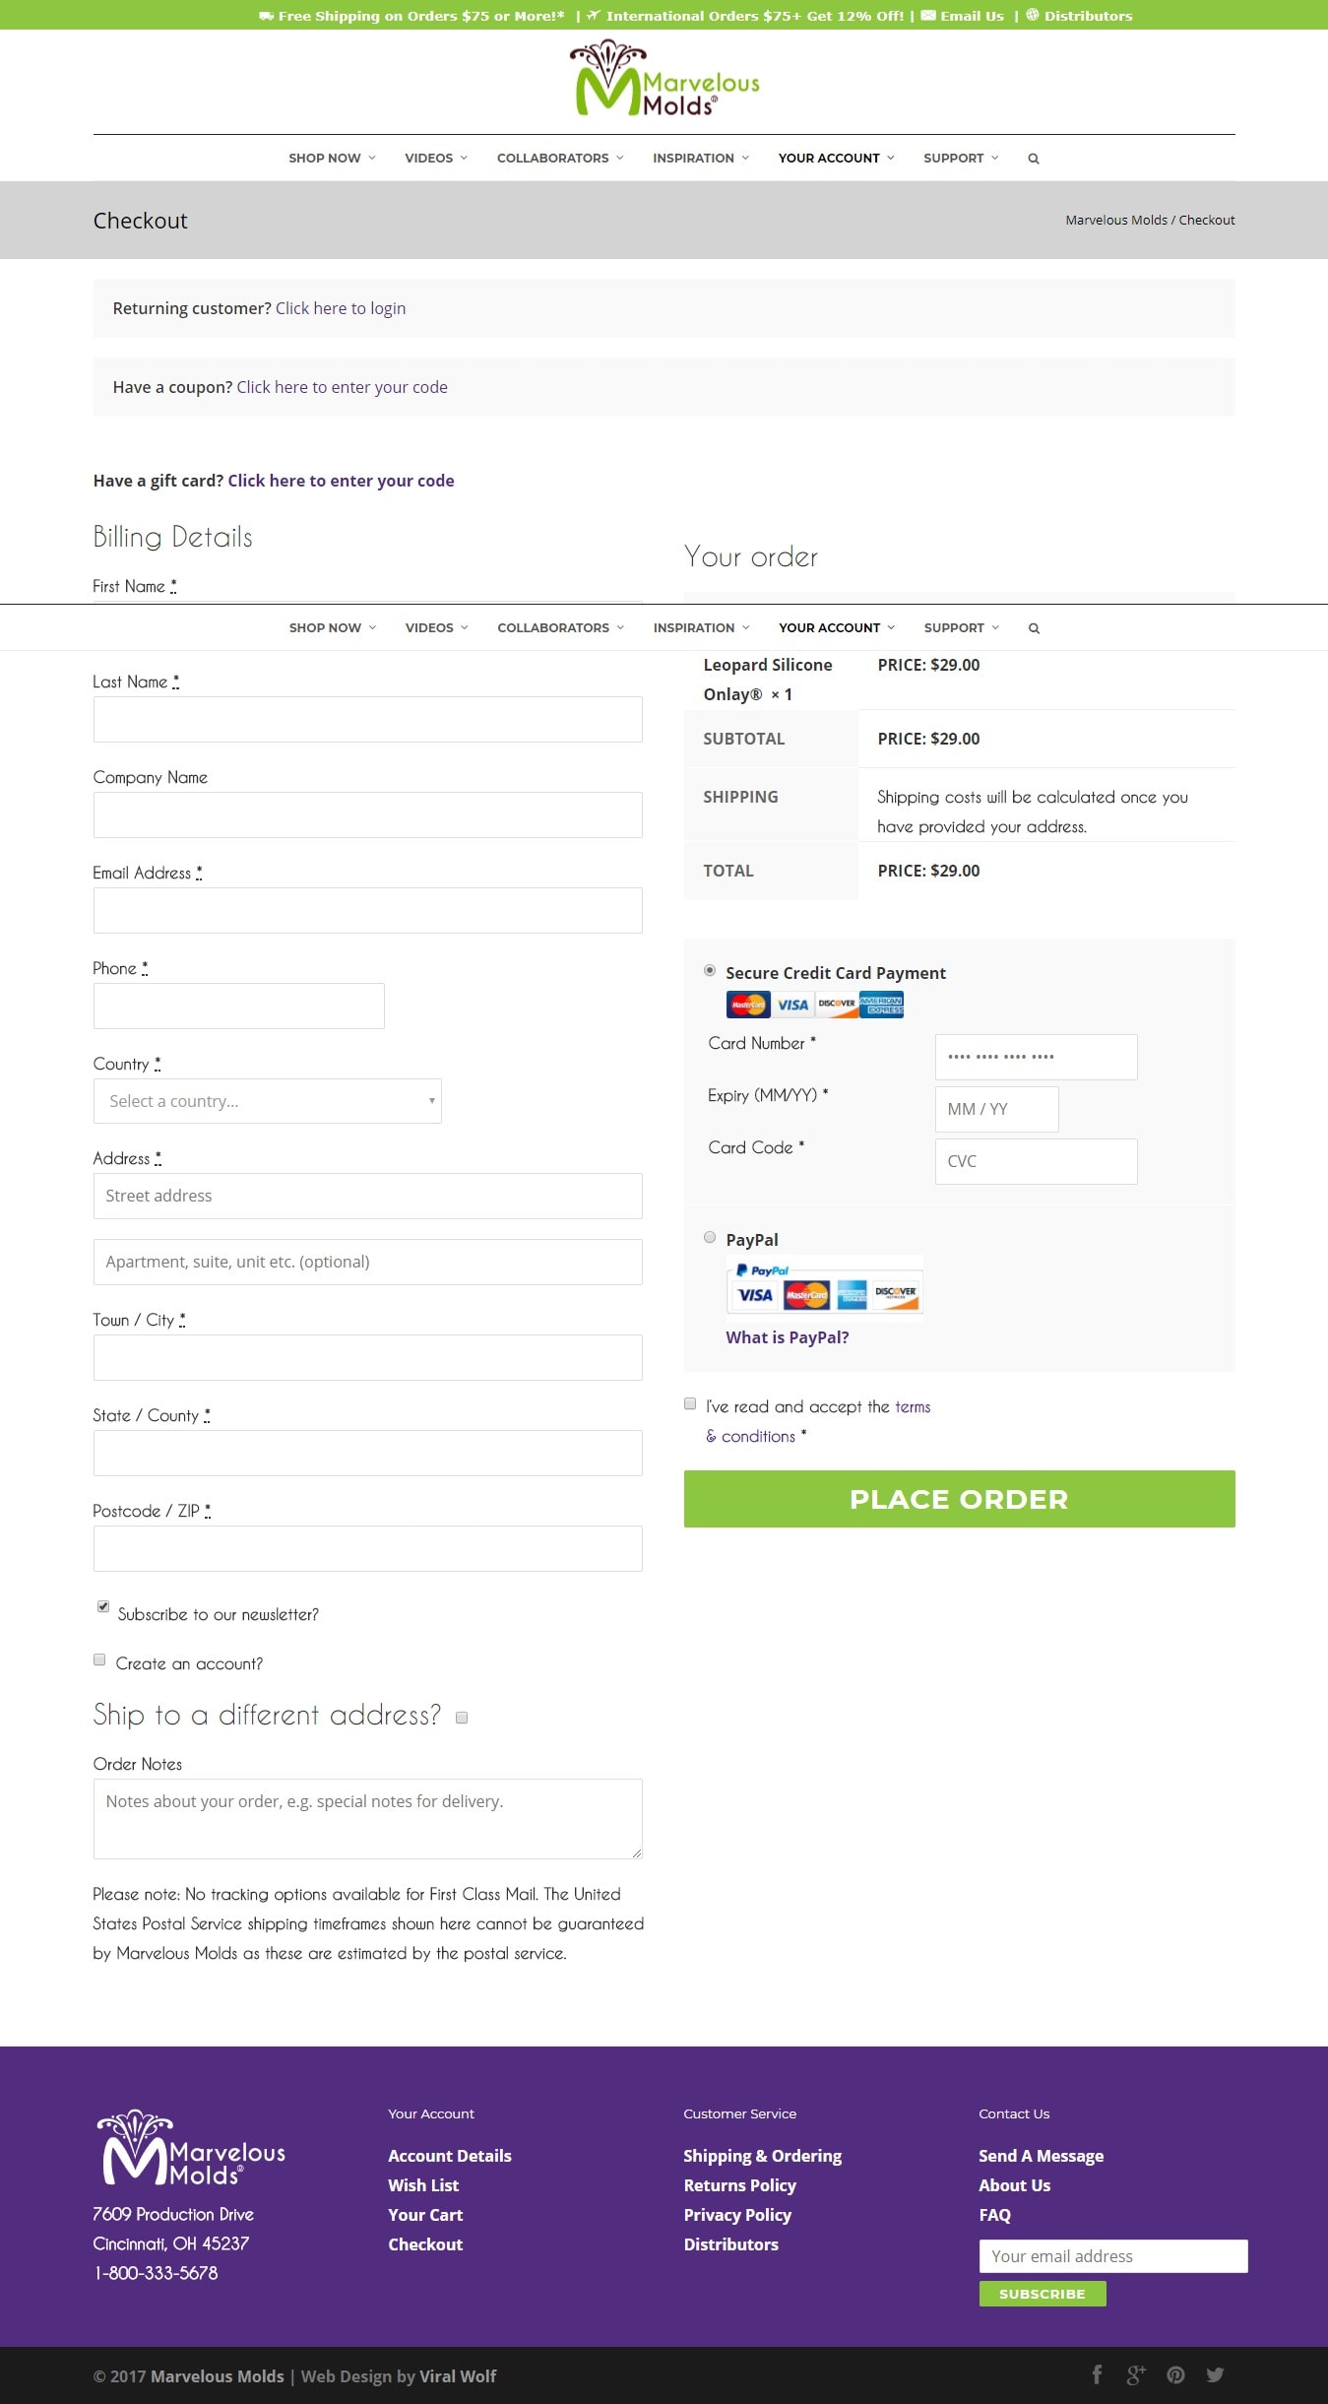Screen dimensions: 1328x2404
Task: Click the search magnifier in top navigation
Action: (x=1034, y=159)
